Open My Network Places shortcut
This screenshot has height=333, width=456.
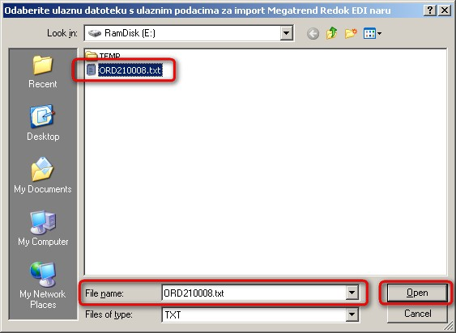[43, 285]
